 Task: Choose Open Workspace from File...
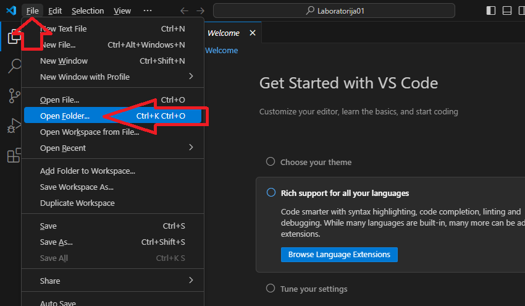[112, 132]
